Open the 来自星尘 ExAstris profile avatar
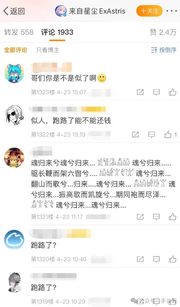 click(x=61, y=11)
